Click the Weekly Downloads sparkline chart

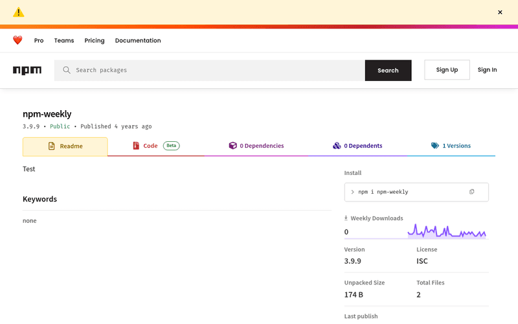point(447,231)
